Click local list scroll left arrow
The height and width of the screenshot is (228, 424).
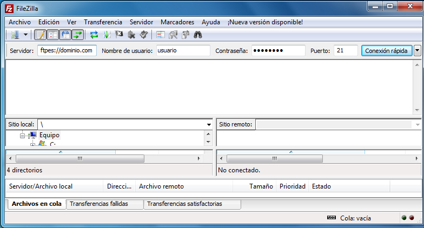[10, 159]
